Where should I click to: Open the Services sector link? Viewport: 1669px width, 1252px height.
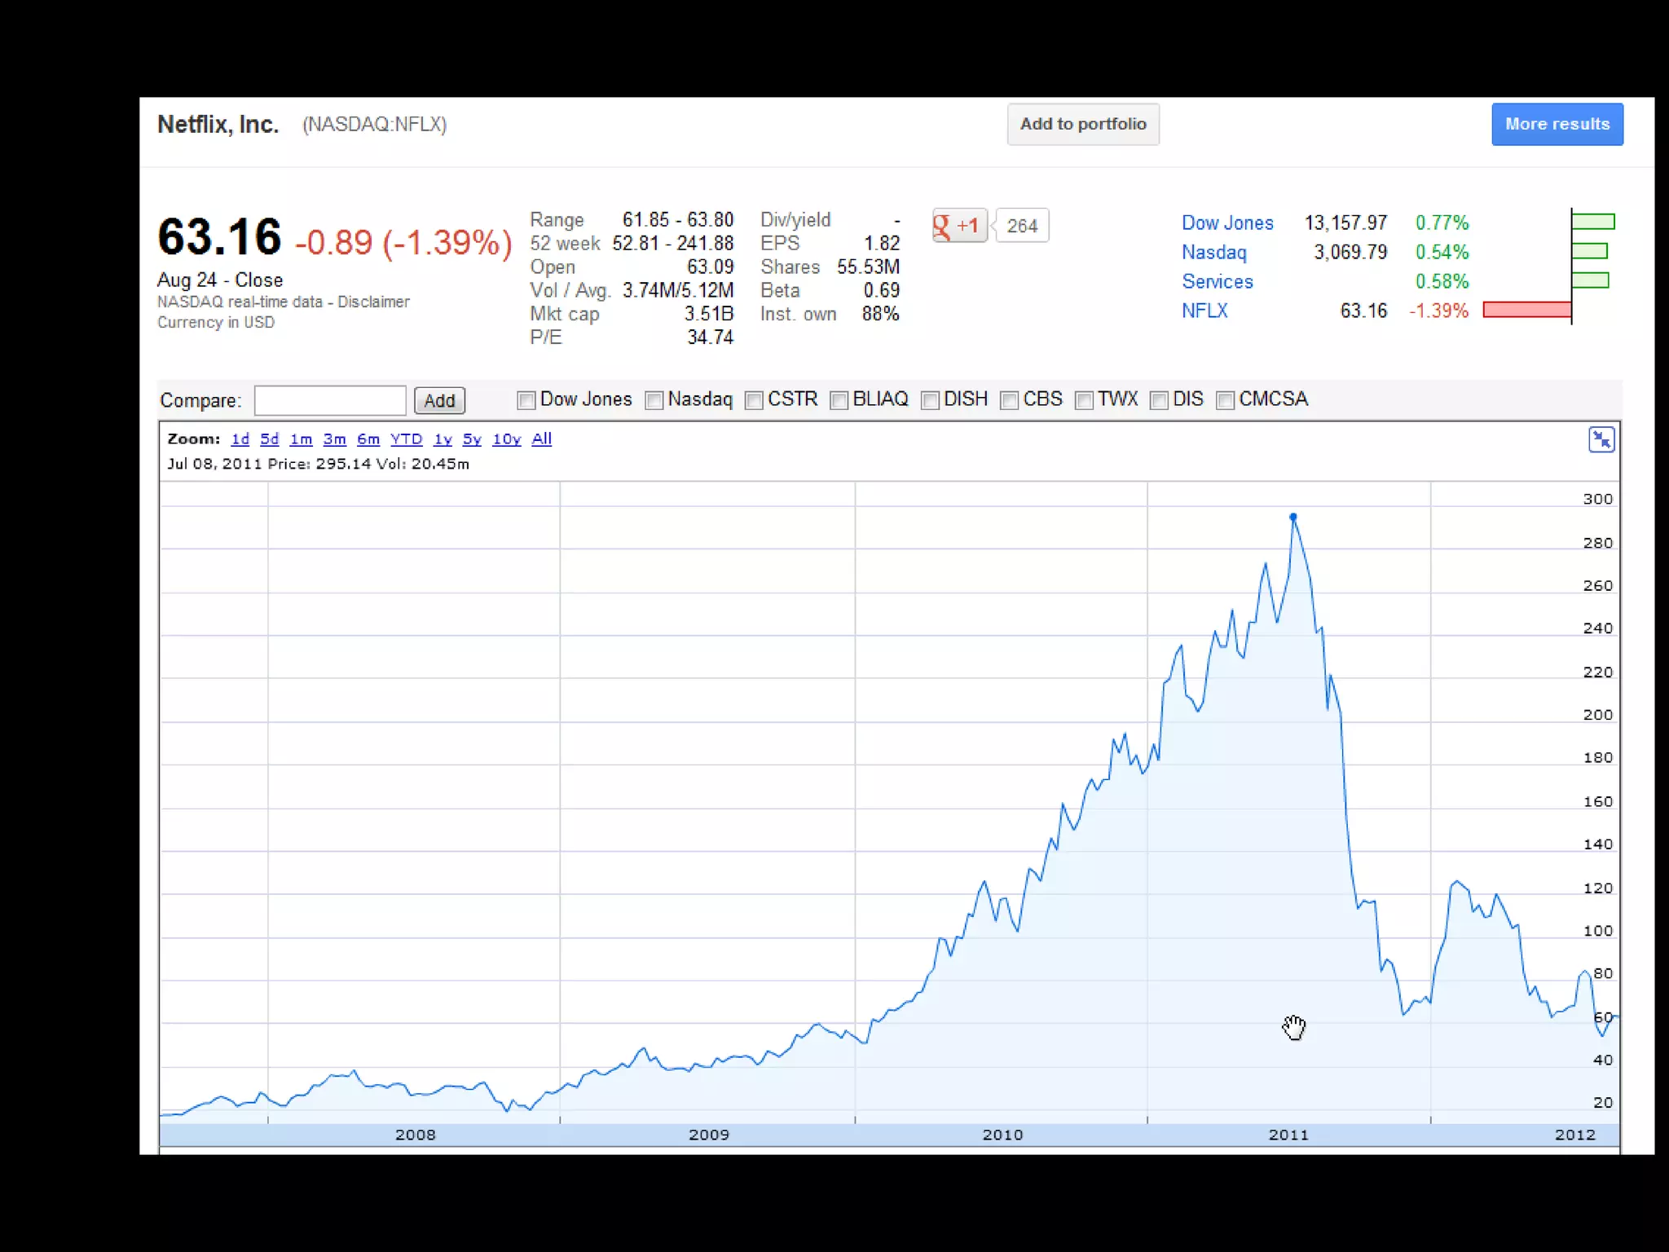coord(1218,282)
